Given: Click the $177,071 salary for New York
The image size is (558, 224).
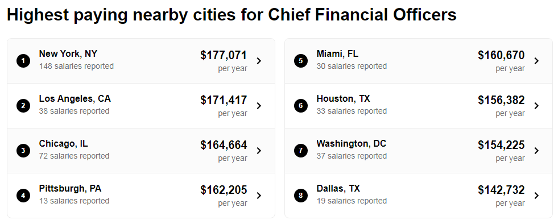Looking at the screenshot, I should pos(224,55).
